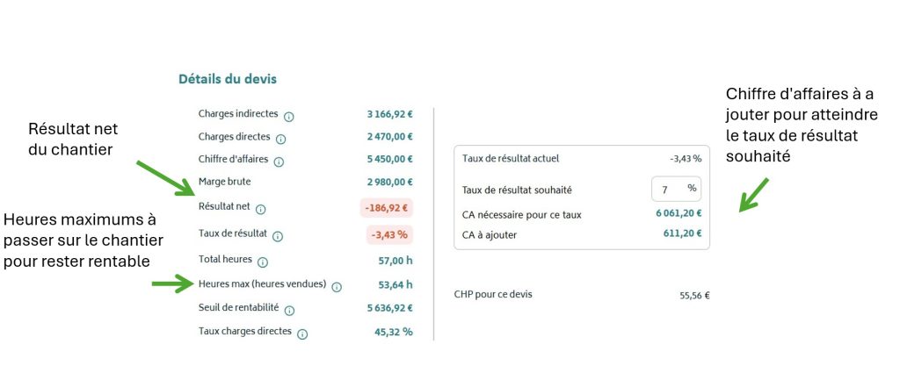
Task: Click the Marge brute amount 2 980,00 €
Action: pyautogui.click(x=389, y=183)
